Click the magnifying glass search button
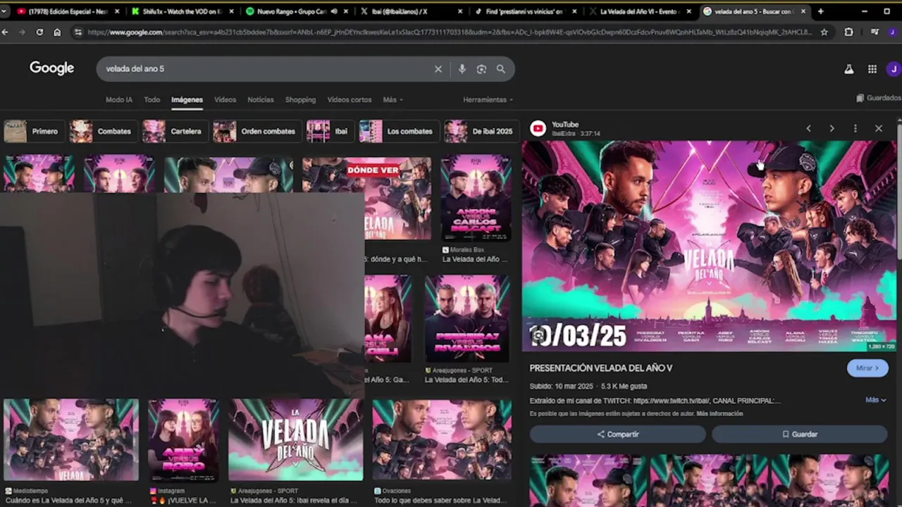Image resolution: width=902 pixels, height=507 pixels. [x=500, y=69]
